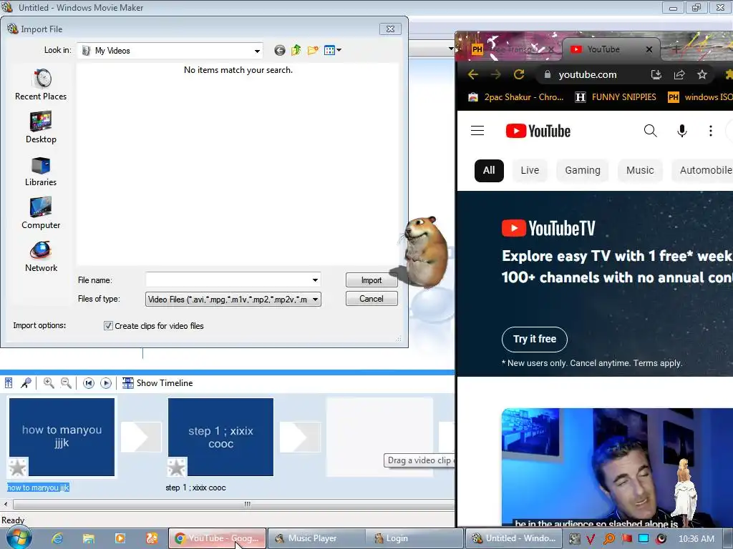Toggle Create clips for video files checkbox
This screenshot has width=733, height=549.
108,326
